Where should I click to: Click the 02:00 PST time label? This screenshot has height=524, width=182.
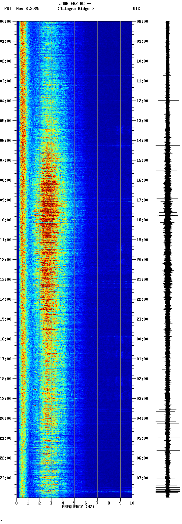tap(6, 61)
